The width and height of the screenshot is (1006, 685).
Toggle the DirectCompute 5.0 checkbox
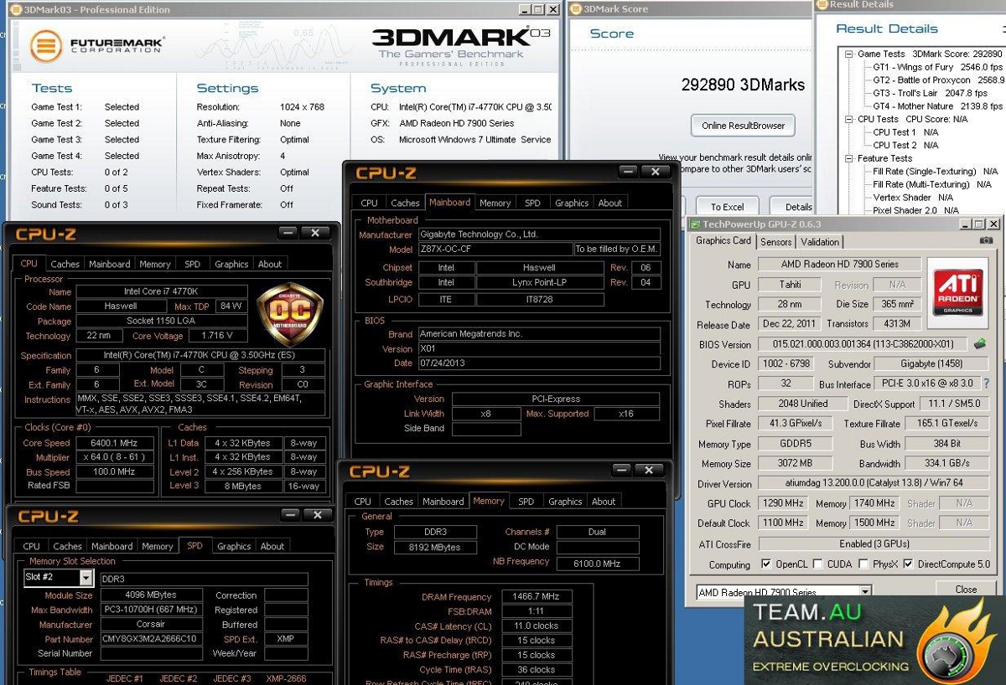pyautogui.click(x=908, y=564)
